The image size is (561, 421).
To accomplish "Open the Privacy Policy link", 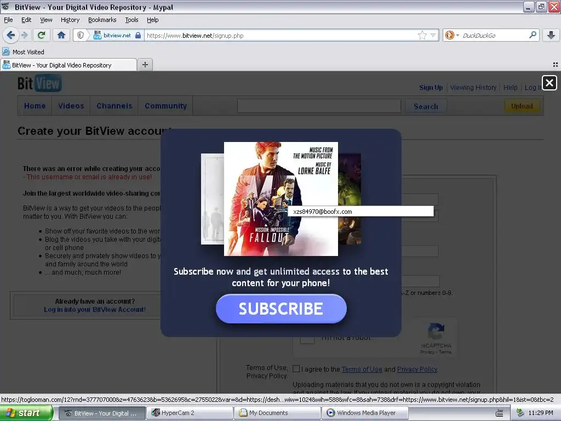I will 417,369.
